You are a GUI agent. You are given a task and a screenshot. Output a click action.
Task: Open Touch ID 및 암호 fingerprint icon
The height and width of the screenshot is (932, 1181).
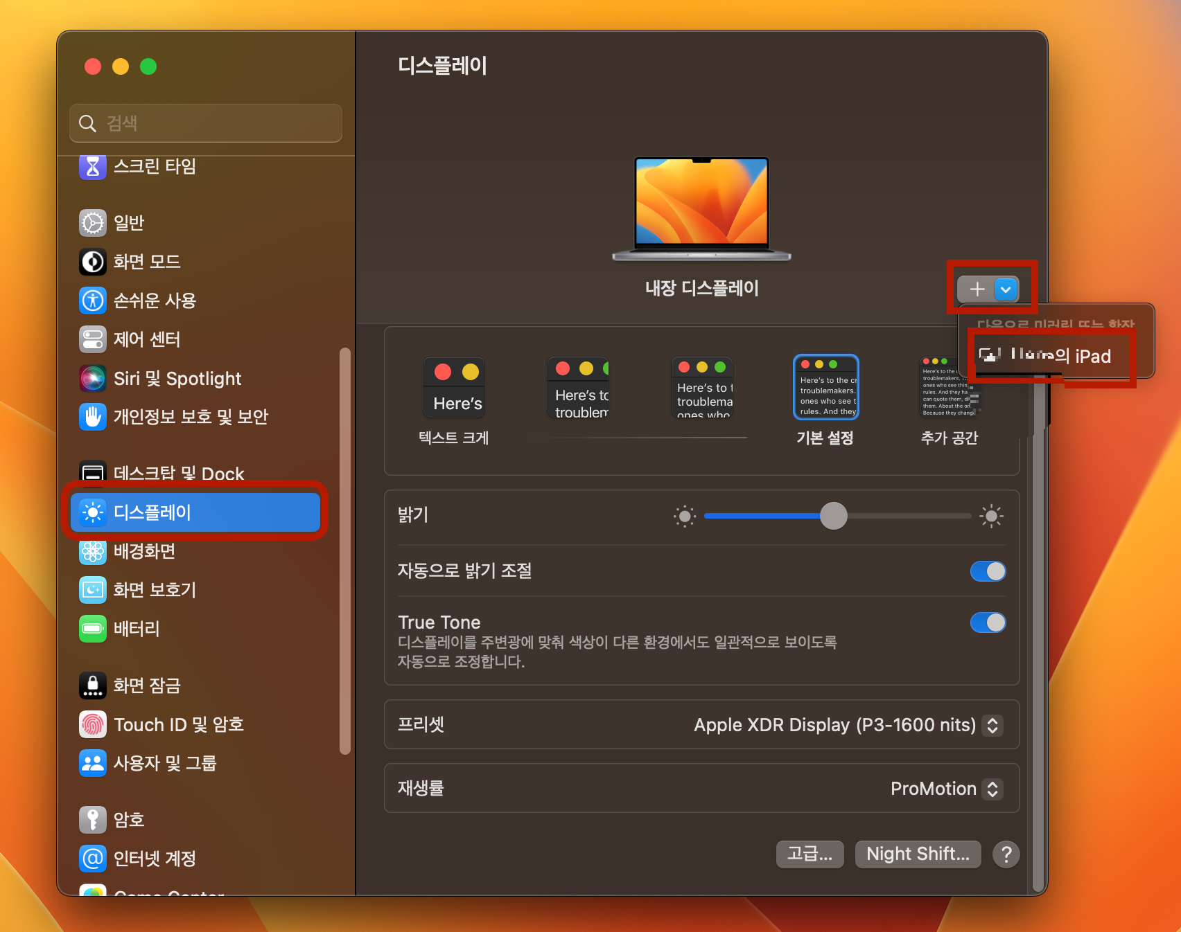93,724
